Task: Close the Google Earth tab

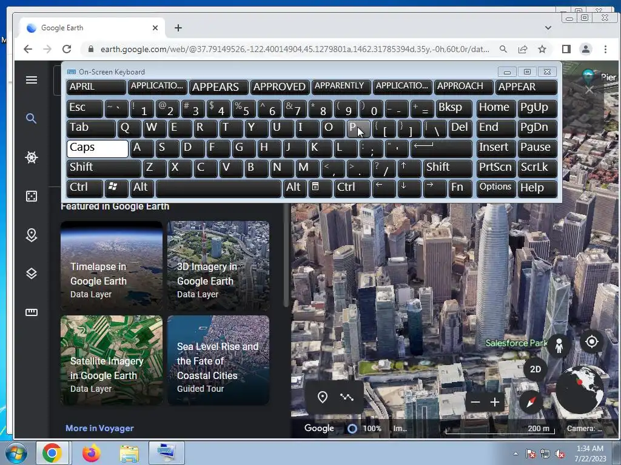Action: (155, 28)
